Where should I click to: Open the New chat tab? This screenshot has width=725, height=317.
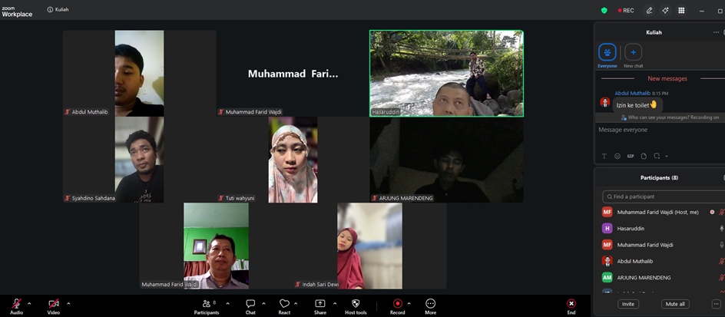(633, 56)
